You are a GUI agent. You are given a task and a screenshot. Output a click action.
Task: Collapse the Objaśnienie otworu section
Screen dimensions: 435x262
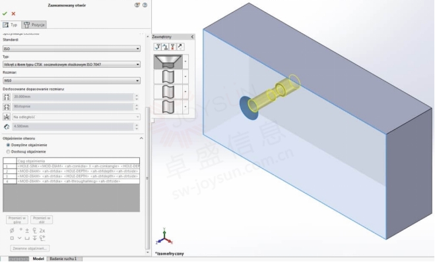pos(141,138)
